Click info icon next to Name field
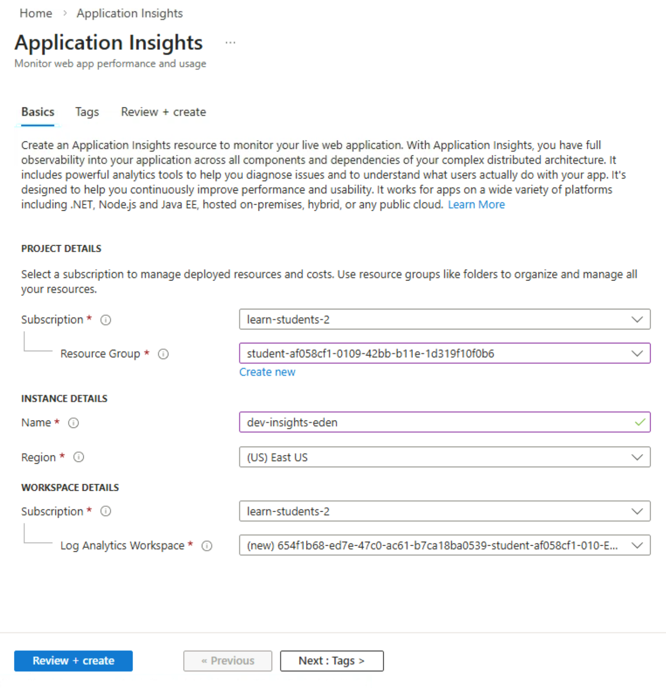 click(73, 423)
